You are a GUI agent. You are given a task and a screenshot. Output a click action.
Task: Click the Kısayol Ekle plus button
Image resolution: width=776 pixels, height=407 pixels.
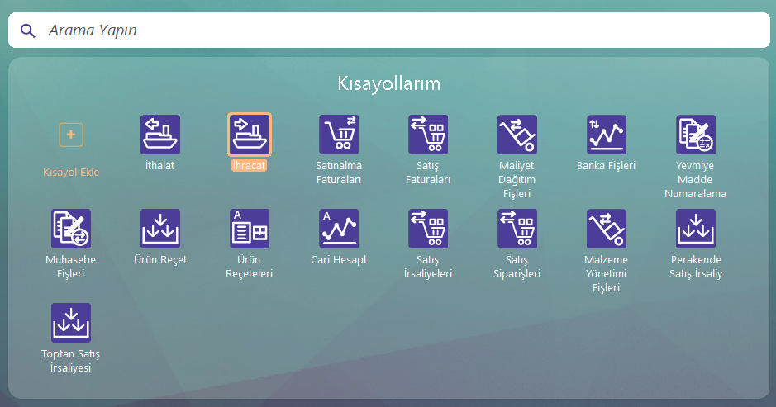point(71,135)
